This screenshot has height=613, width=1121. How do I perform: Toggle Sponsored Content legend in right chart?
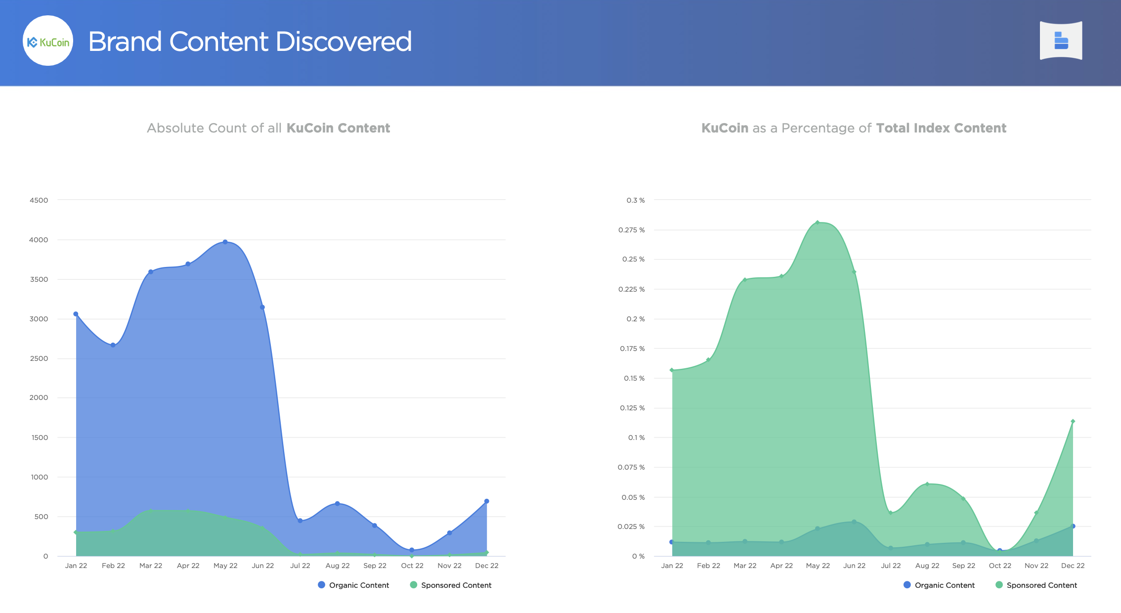pos(1036,585)
